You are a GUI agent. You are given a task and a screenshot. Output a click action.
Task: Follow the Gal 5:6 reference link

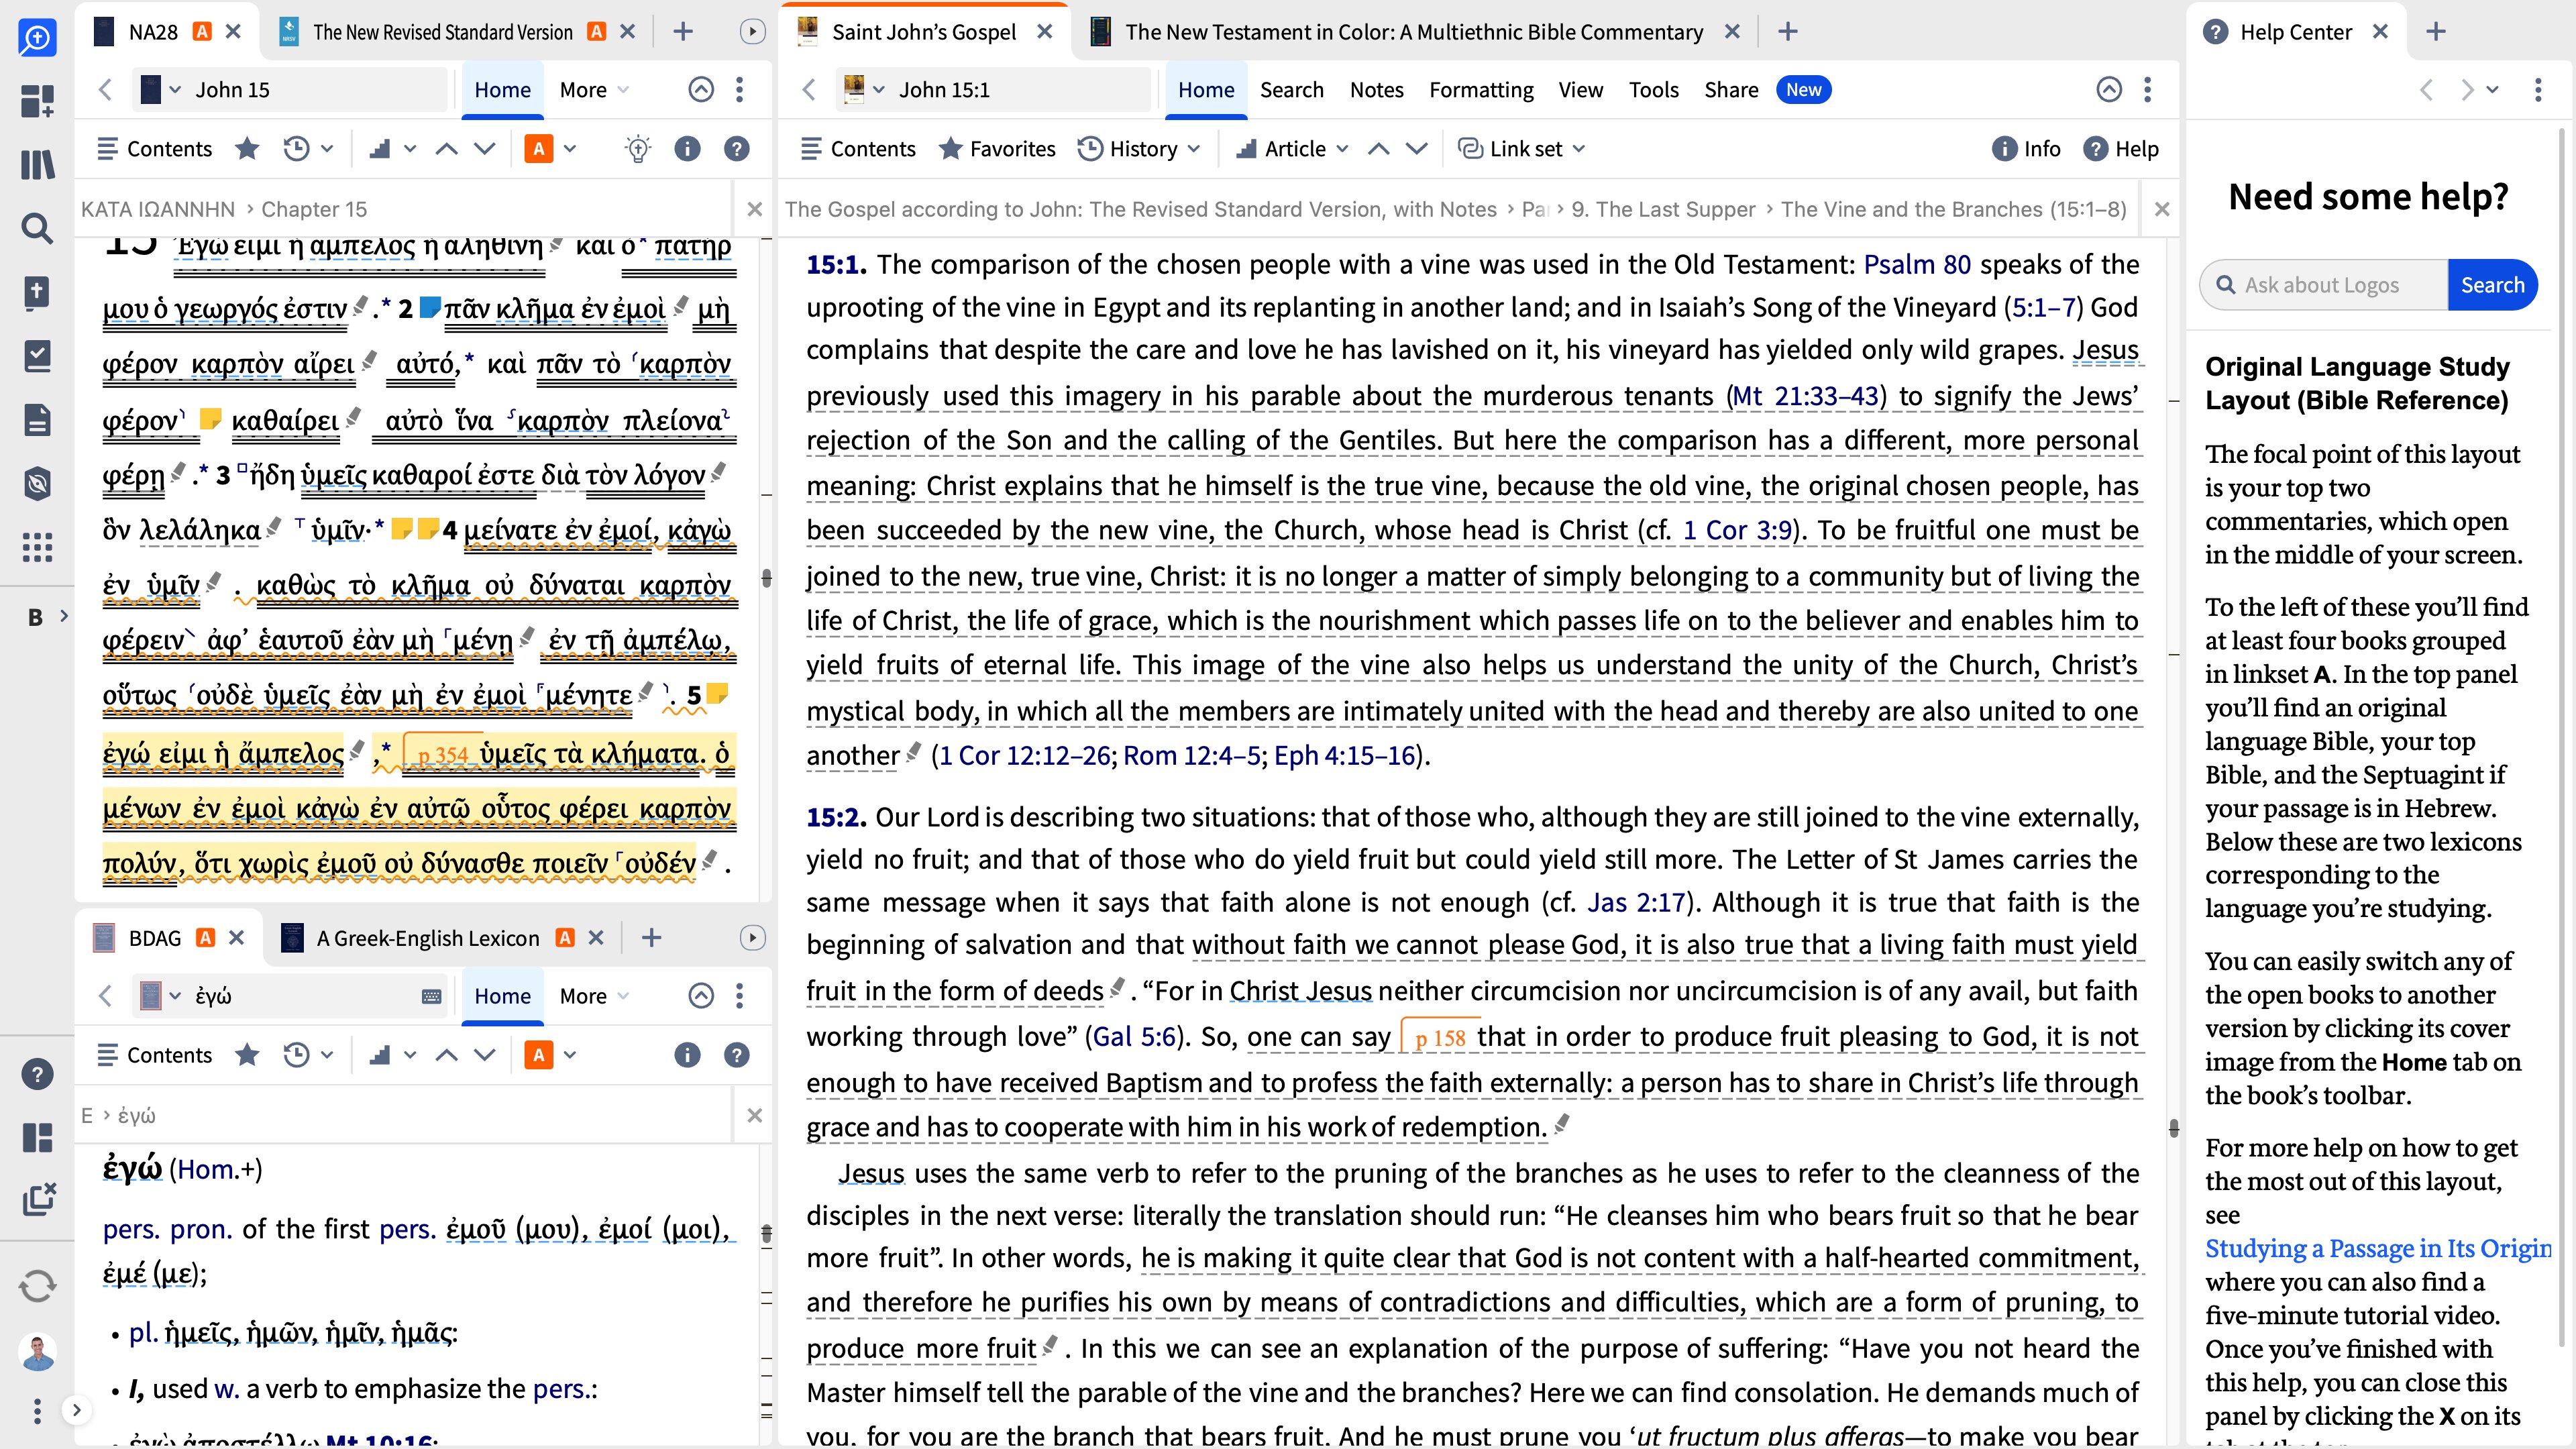(x=1134, y=1036)
